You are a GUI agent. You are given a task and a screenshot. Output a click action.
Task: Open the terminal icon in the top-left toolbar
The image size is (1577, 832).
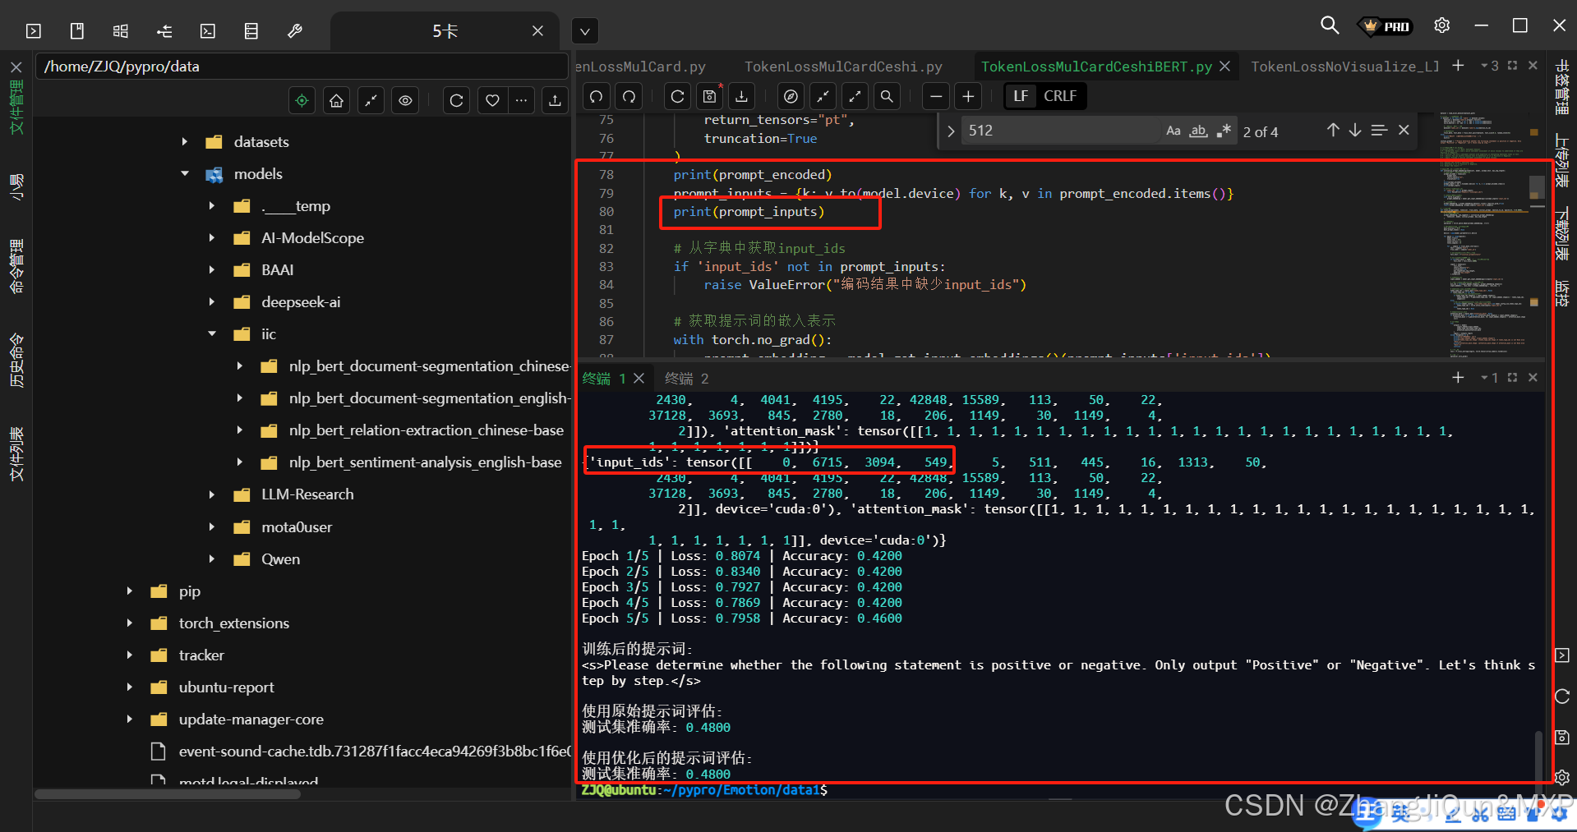click(33, 30)
